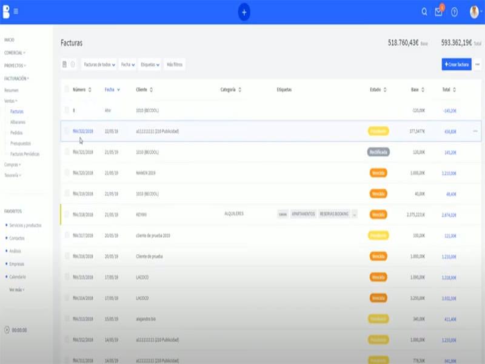The height and width of the screenshot is (364, 485).
Task: Open the blue invoice number link dated 22/05/19
Action: tap(83, 131)
